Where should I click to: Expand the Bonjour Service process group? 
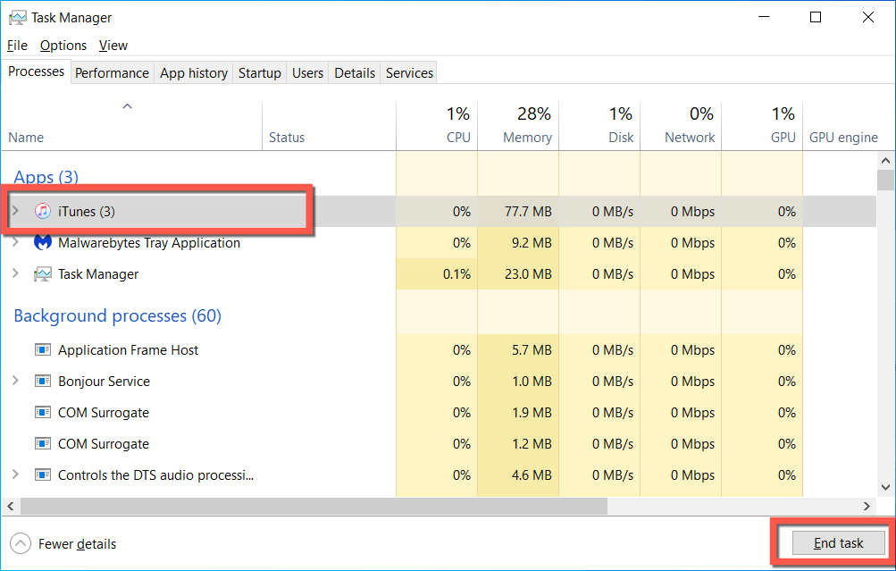coord(15,382)
